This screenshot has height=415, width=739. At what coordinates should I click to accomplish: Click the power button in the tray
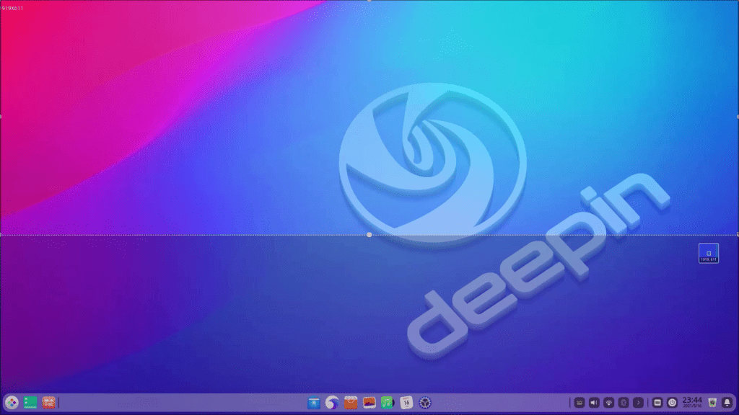point(673,403)
